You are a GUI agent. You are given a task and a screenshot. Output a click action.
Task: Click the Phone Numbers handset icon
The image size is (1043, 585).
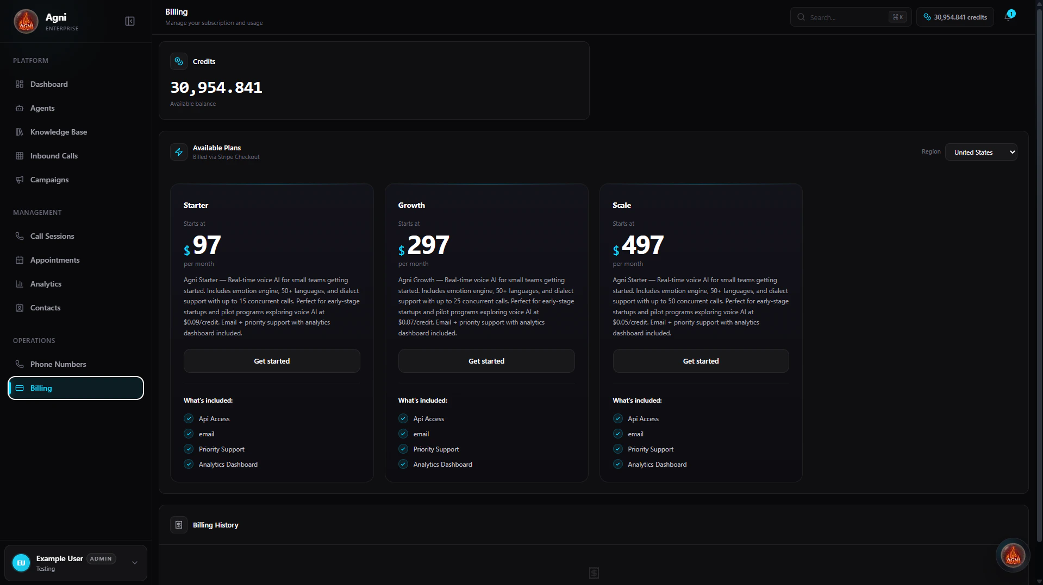(20, 364)
